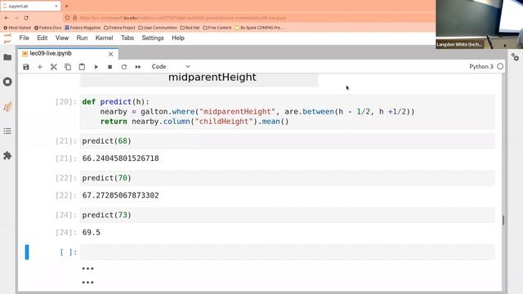
Task: Open the Bu Spark COMPAS bookmark
Action: tap(259, 28)
